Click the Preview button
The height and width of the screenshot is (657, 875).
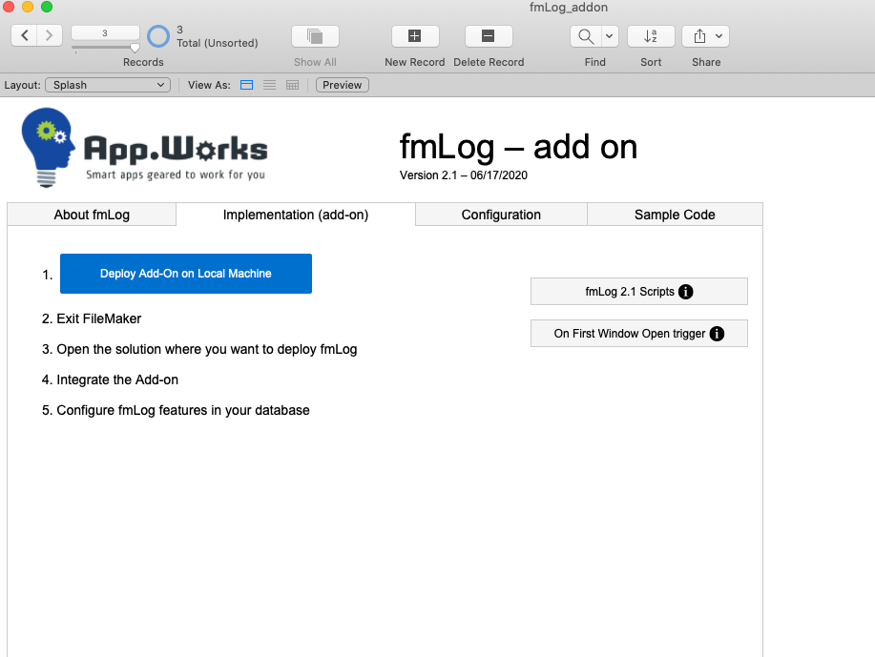click(x=342, y=85)
